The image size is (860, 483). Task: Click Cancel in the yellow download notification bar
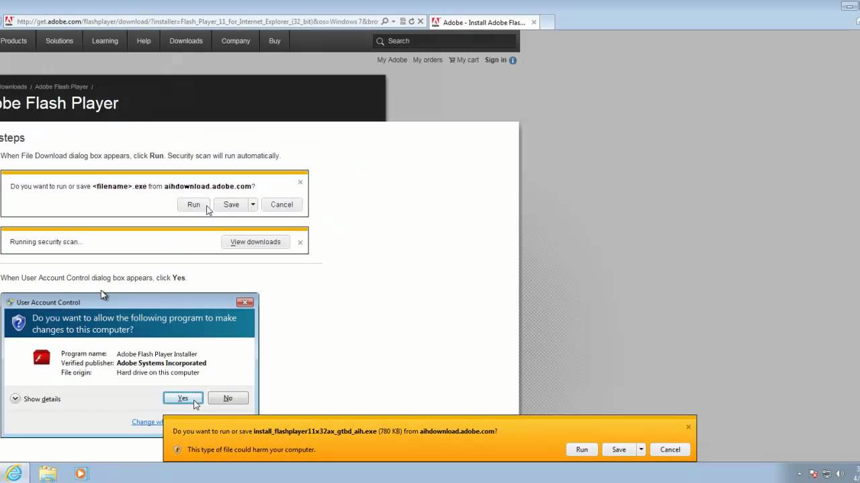click(670, 449)
